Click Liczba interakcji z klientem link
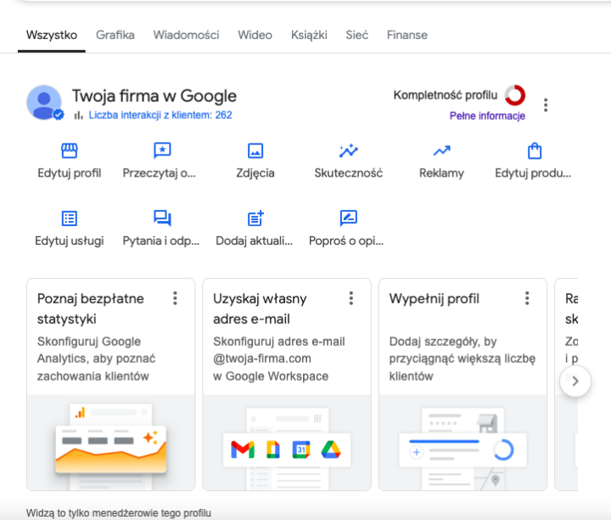This screenshot has height=520, width=611. [x=160, y=115]
